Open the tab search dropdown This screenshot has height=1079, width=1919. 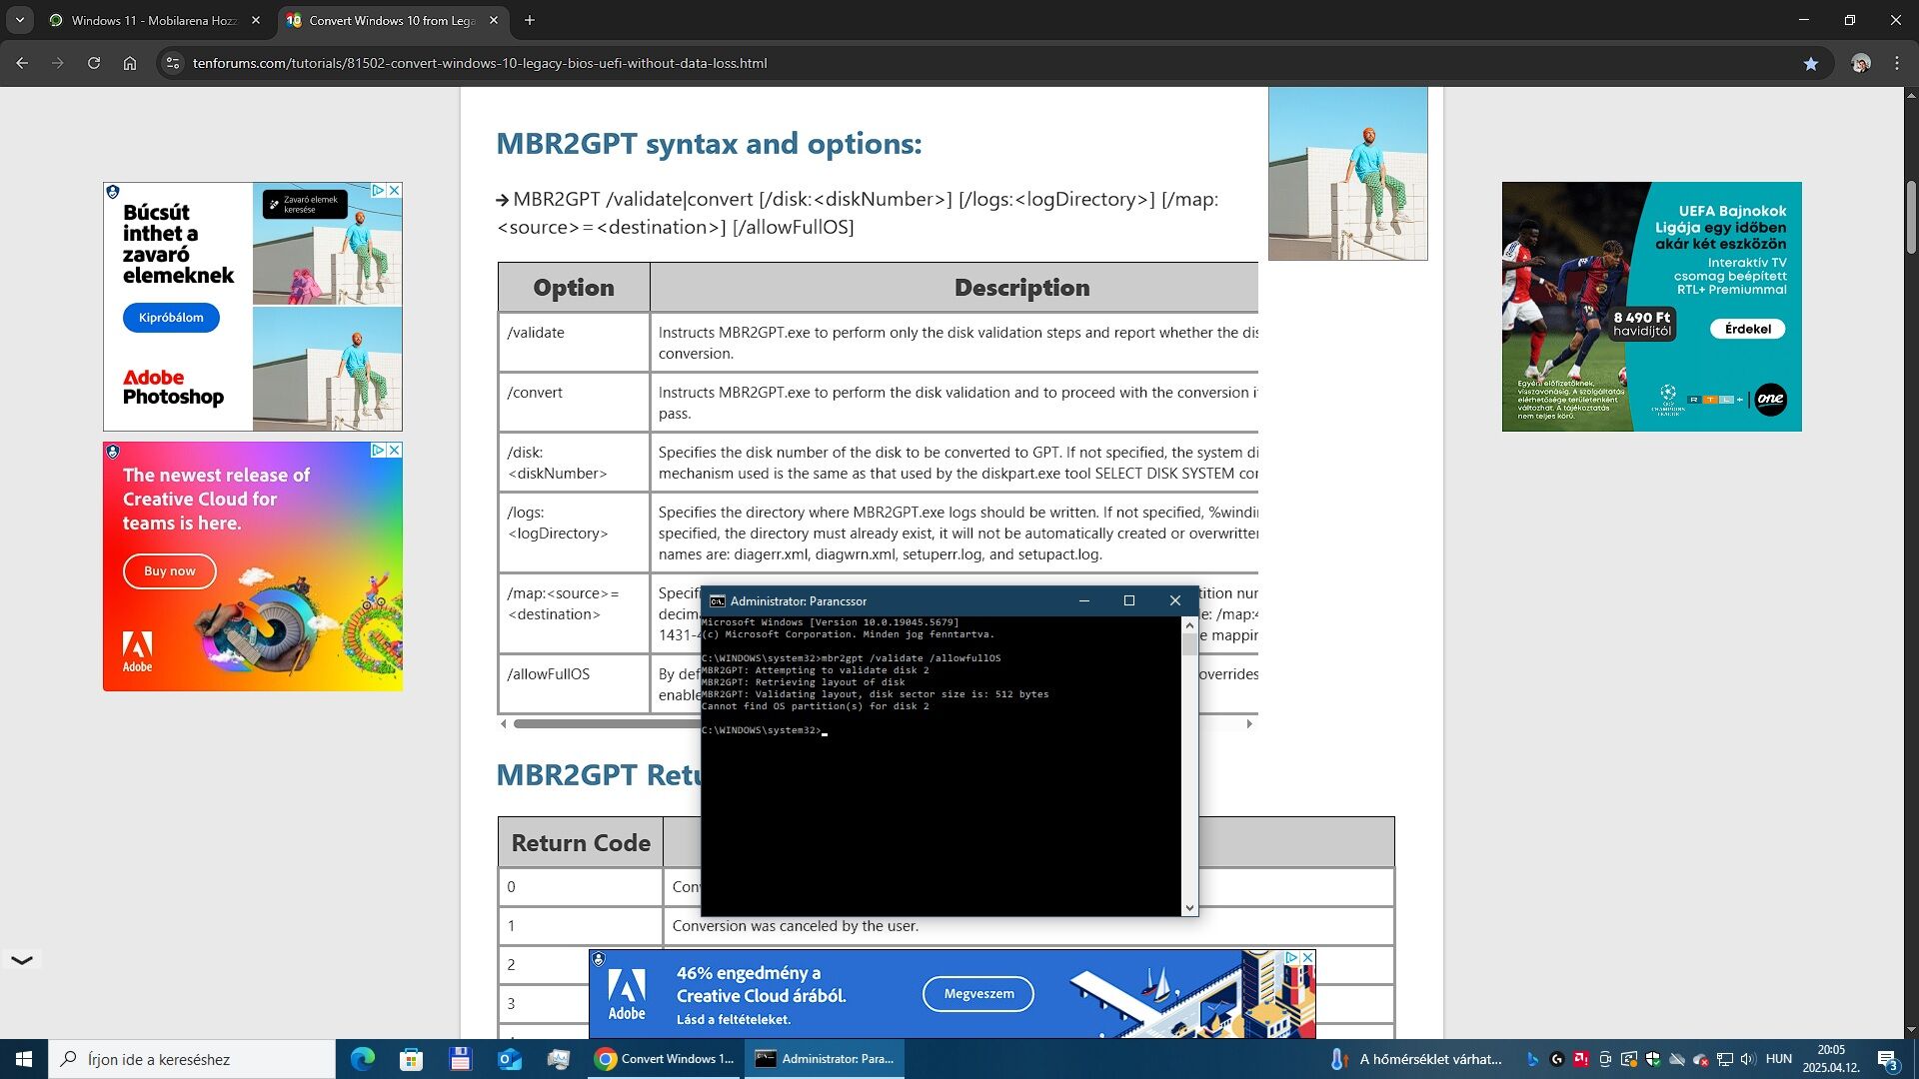pyautogui.click(x=20, y=20)
